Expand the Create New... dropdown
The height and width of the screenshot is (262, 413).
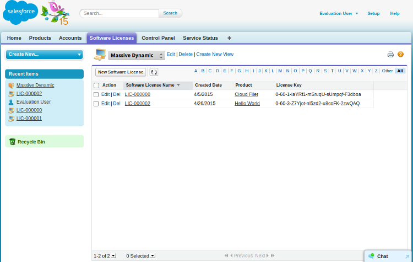tap(45, 55)
